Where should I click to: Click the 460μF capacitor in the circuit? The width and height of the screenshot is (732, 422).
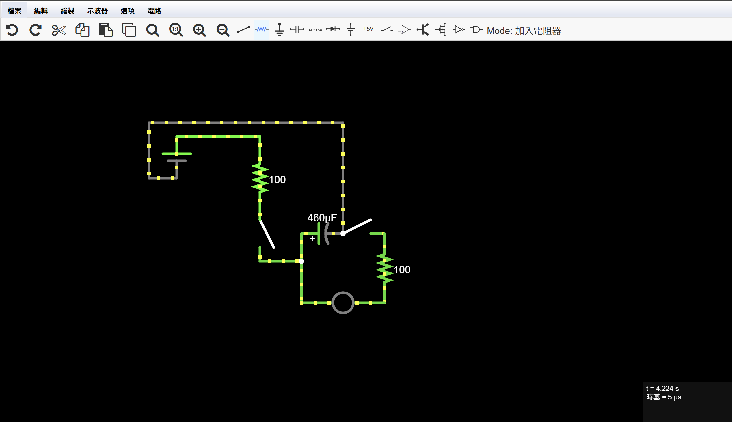323,234
